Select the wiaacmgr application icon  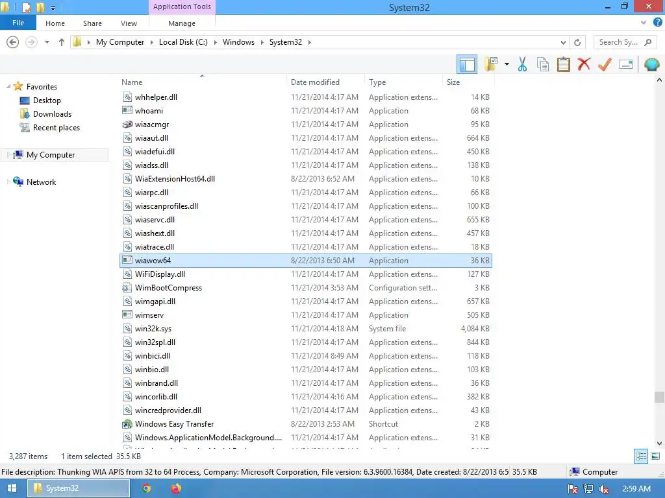[127, 124]
